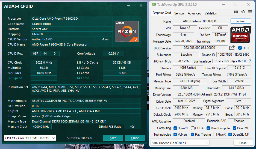Click the Chipset value AMD 600-Series

86,111
